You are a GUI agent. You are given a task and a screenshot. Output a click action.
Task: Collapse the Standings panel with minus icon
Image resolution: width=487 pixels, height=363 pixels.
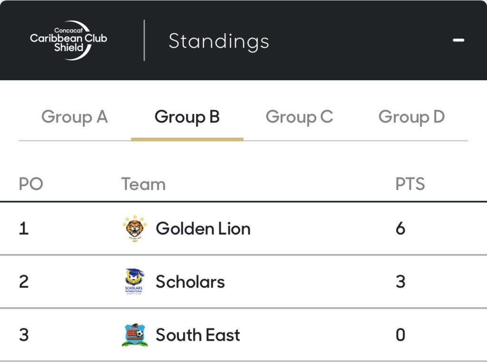coord(458,40)
